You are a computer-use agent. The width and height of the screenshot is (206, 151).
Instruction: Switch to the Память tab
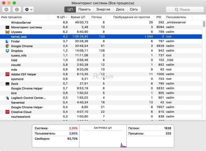point(84,9)
